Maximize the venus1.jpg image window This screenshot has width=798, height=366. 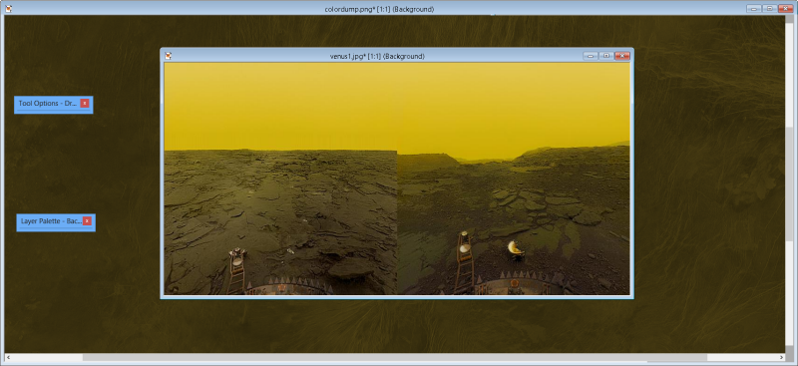coord(605,56)
